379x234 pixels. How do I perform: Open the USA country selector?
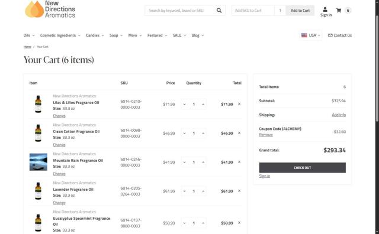coord(310,35)
